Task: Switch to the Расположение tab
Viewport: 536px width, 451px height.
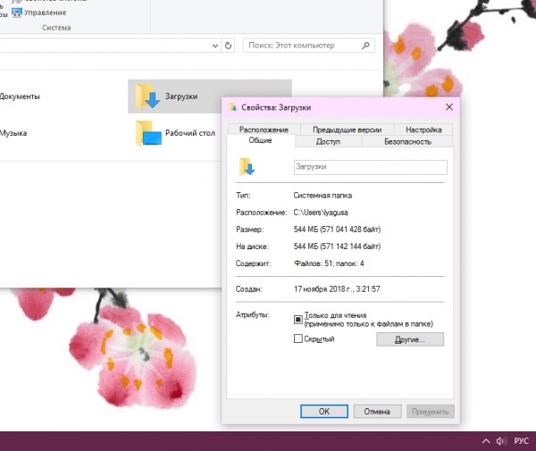Action: point(264,129)
